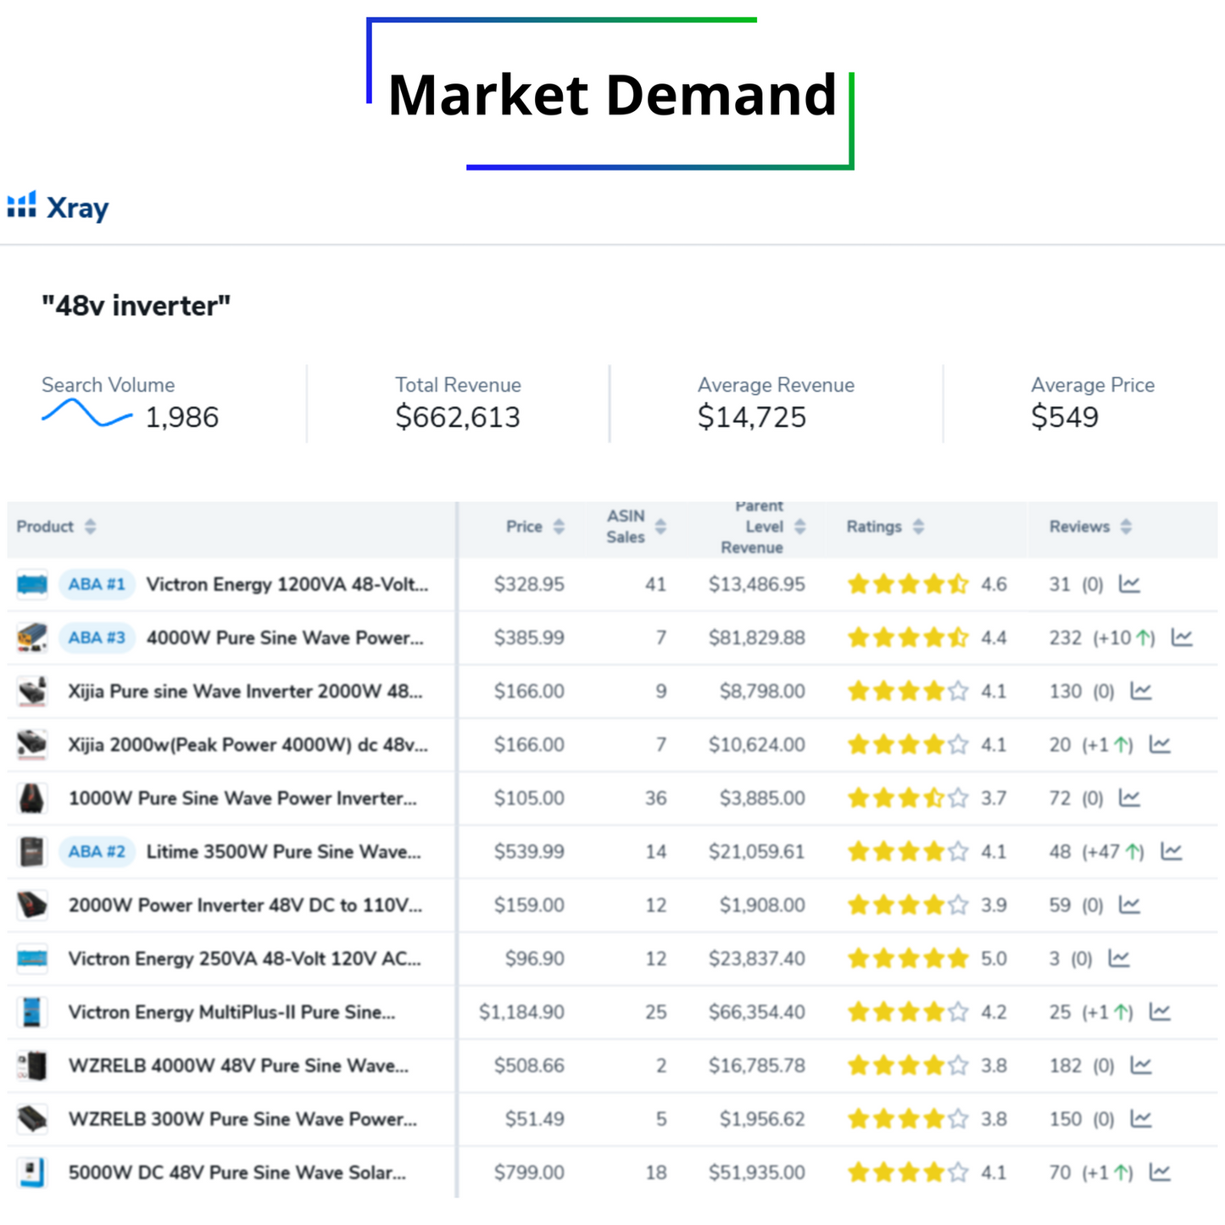Image resolution: width=1225 pixels, height=1225 pixels.
Task: Select the Total Revenue value $662,613
Action: coord(458,417)
